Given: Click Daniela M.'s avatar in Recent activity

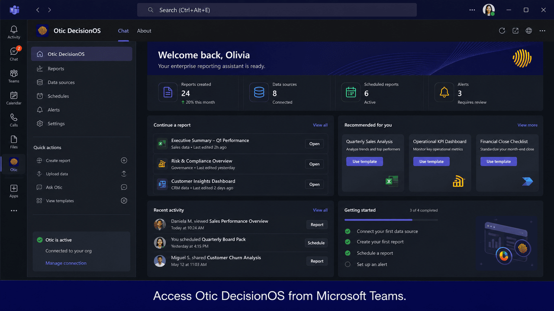Looking at the screenshot, I should [160, 225].
